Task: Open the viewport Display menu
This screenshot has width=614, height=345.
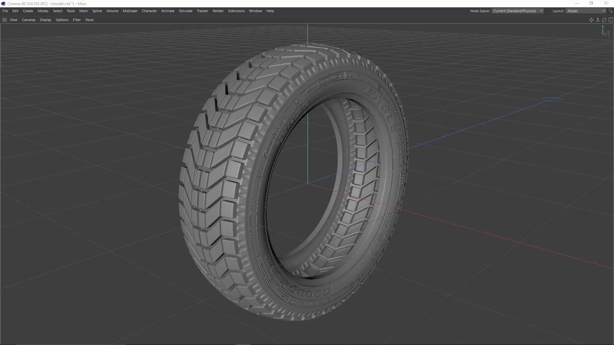Action: click(45, 20)
